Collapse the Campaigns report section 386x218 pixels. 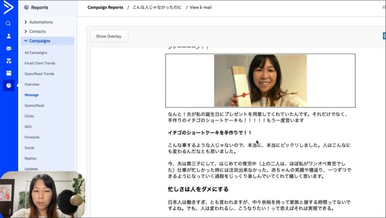[39, 41]
